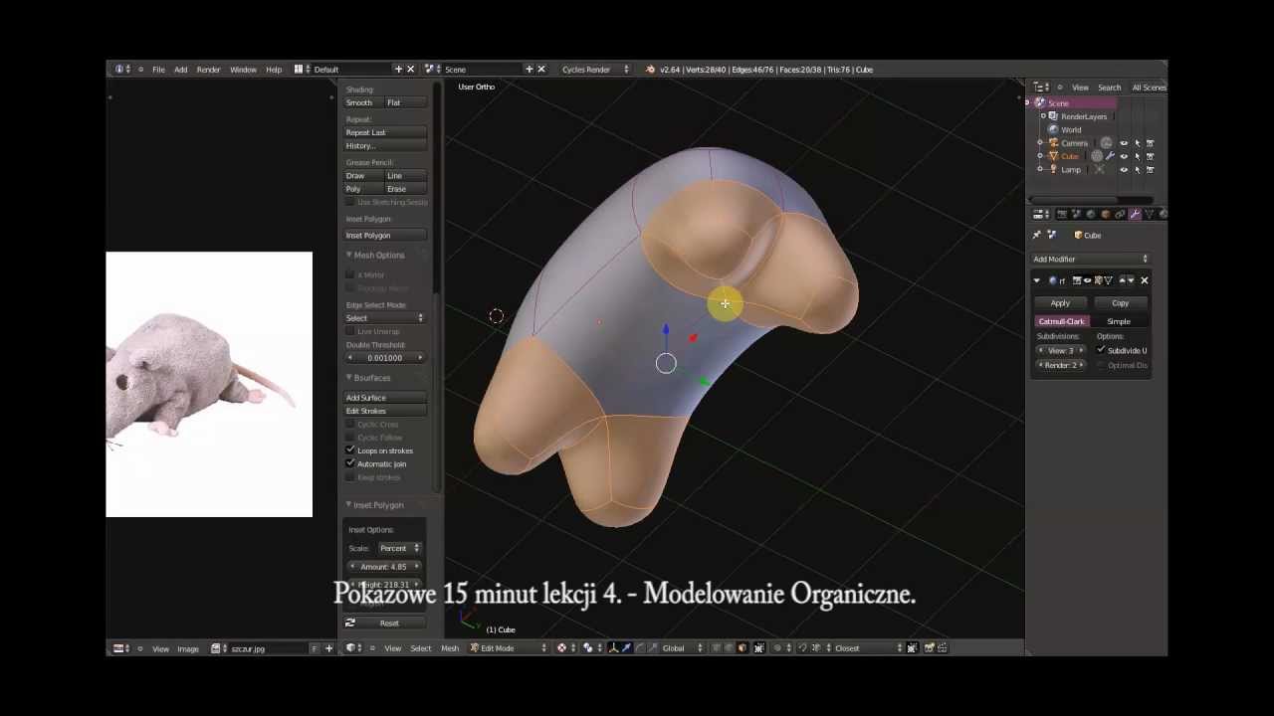Open the image editor Image menu
This screenshot has height=716, width=1274.
pyautogui.click(x=187, y=648)
